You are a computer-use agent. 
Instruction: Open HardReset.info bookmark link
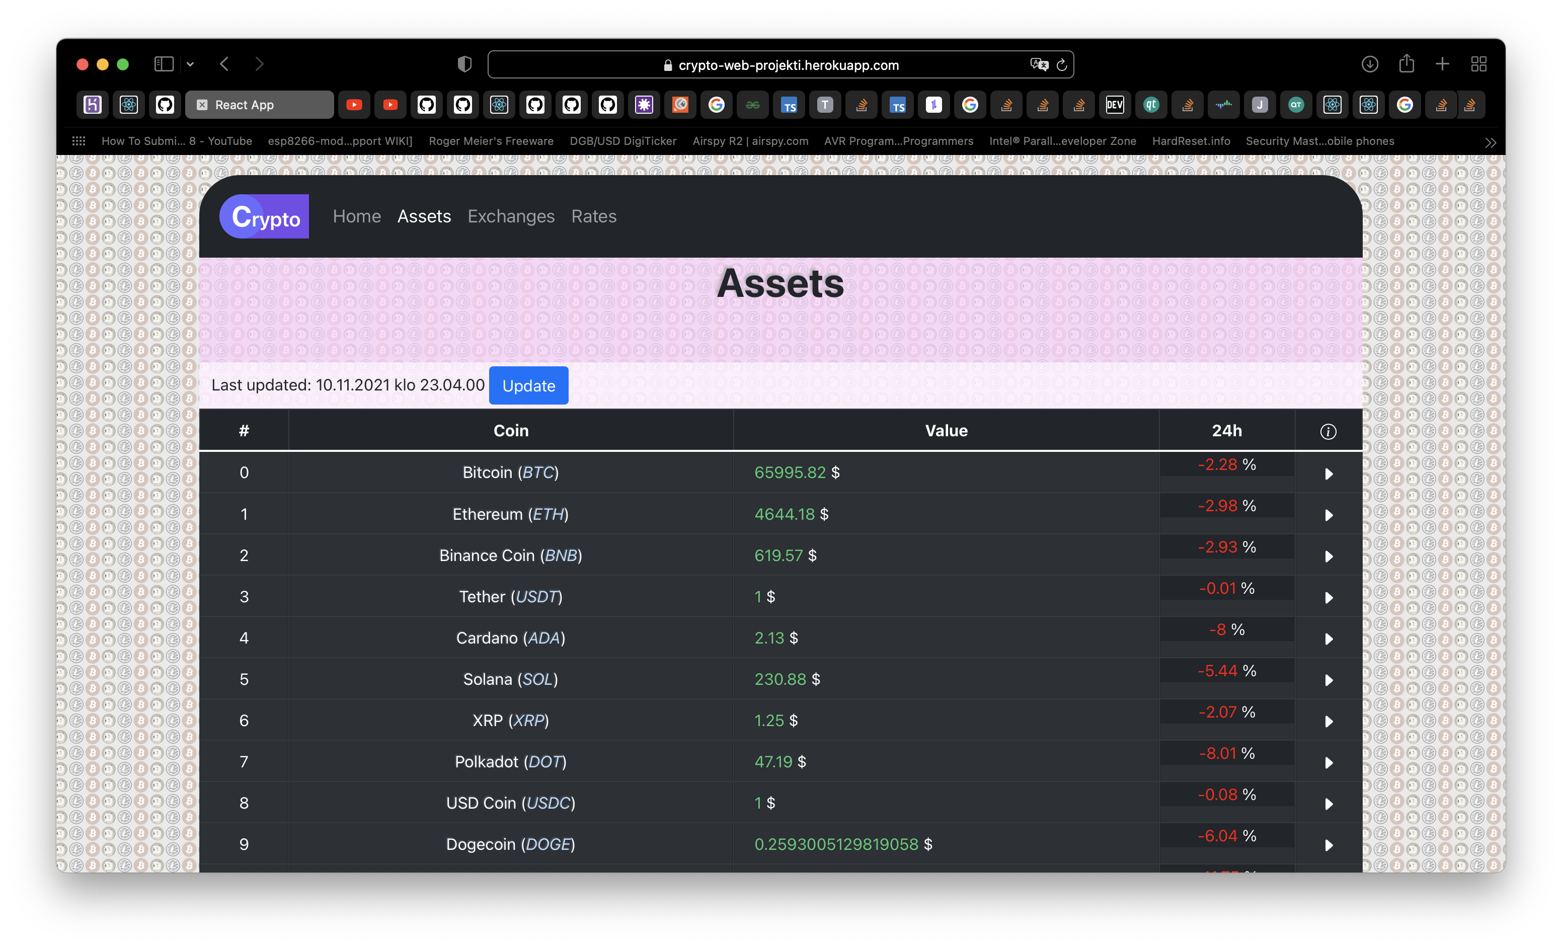[x=1191, y=141]
